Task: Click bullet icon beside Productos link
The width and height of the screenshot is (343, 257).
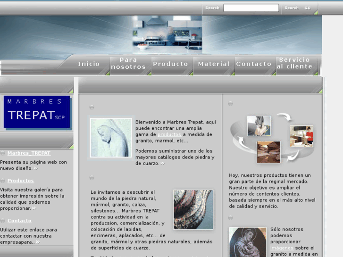Action: (3, 181)
